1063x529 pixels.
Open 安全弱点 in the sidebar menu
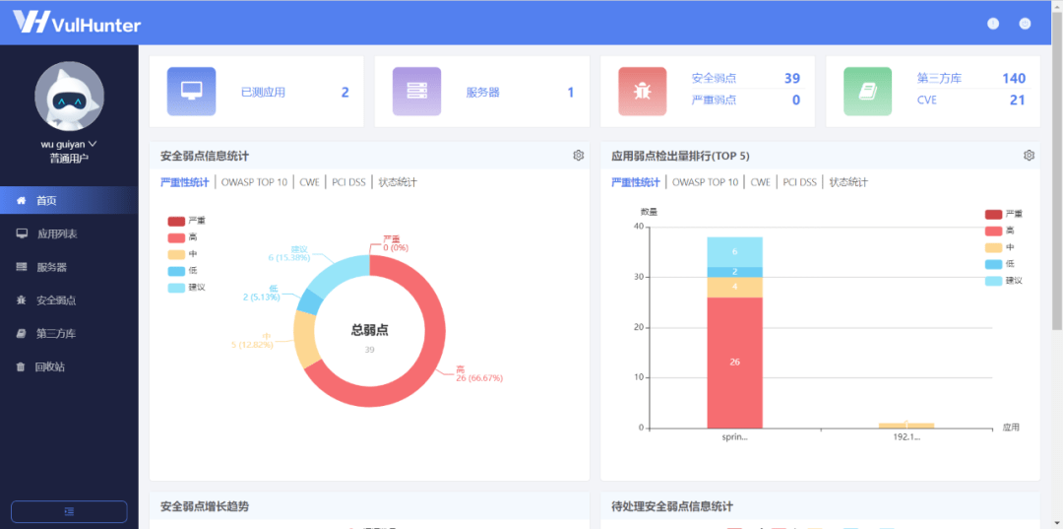69,300
